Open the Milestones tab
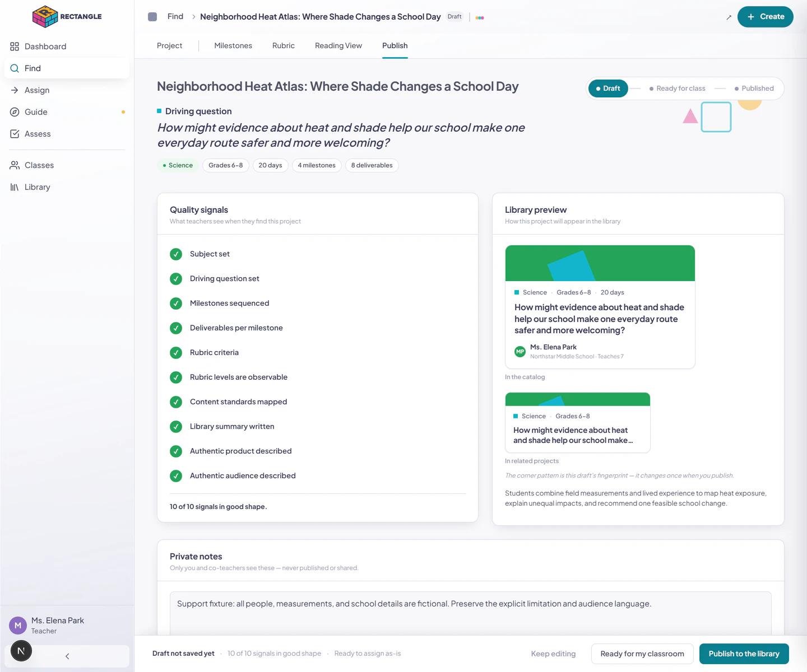Image resolution: width=807 pixels, height=672 pixels. [233, 46]
